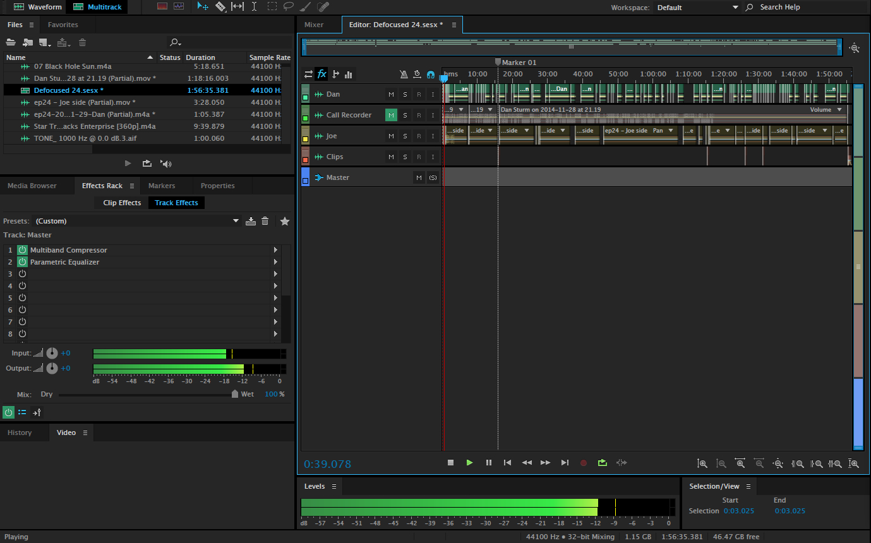The width and height of the screenshot is (871, 543).
Task: Click the green Play button in transport
Action: [469, 463]
